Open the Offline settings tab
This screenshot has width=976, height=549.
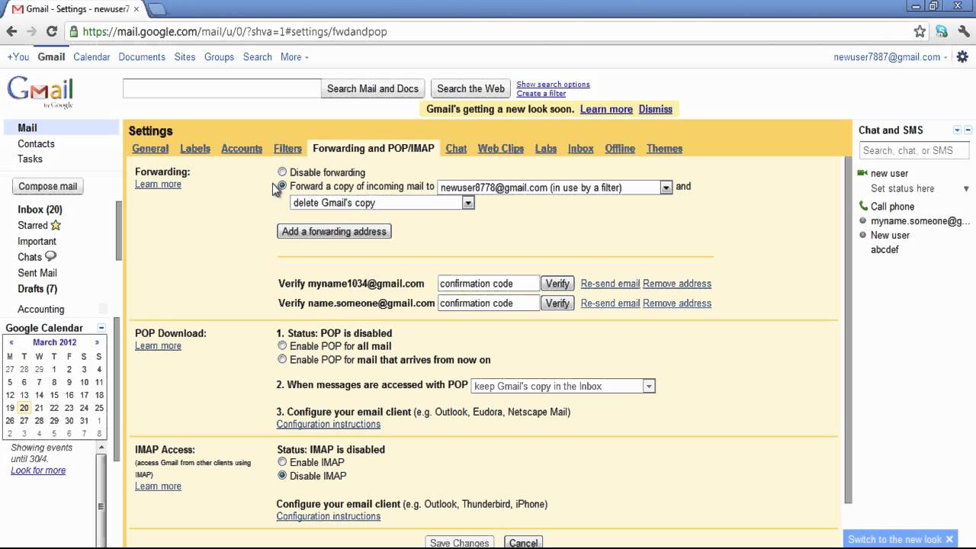click(x=620, y=149)
